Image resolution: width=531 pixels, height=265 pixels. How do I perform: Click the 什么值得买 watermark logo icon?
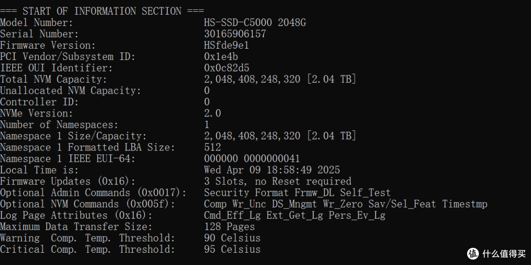coord(473,253)
